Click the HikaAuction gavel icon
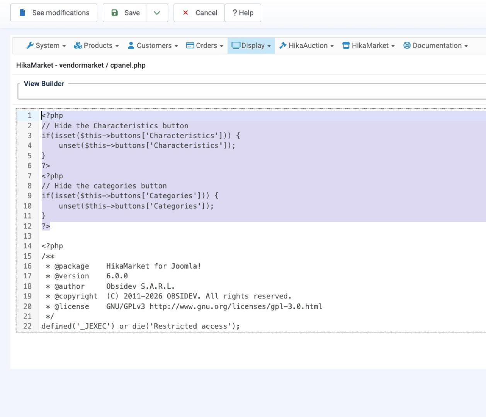The image size is (486, 417). point(283,46)
